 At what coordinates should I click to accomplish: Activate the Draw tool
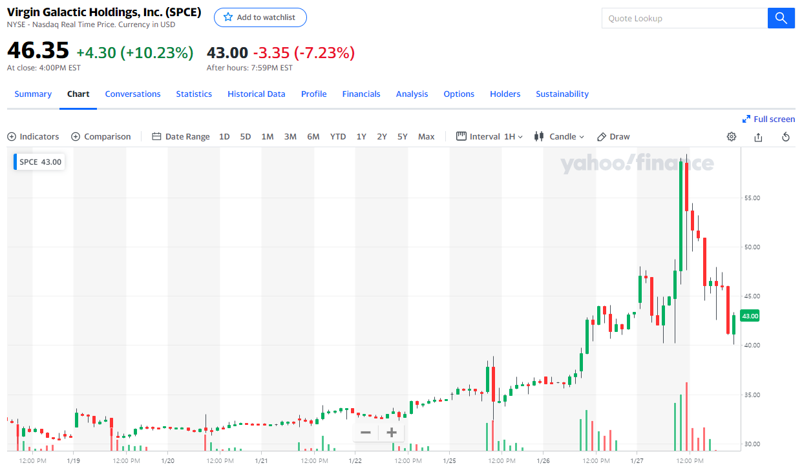point(613,137)
